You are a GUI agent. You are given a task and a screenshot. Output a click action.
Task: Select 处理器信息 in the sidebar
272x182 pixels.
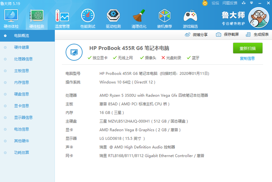(x=23, y=59)
